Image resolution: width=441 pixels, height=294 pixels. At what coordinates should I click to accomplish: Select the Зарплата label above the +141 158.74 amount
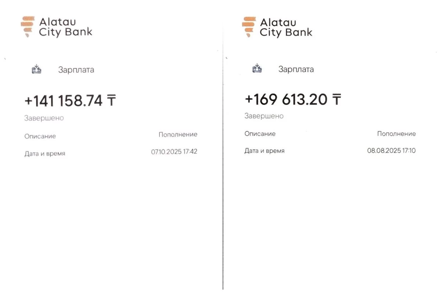pos(76,70)
